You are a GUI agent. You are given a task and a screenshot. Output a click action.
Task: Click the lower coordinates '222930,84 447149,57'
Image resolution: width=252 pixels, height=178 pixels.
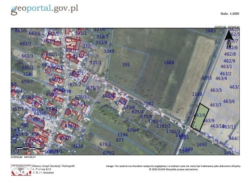(23, 157)
